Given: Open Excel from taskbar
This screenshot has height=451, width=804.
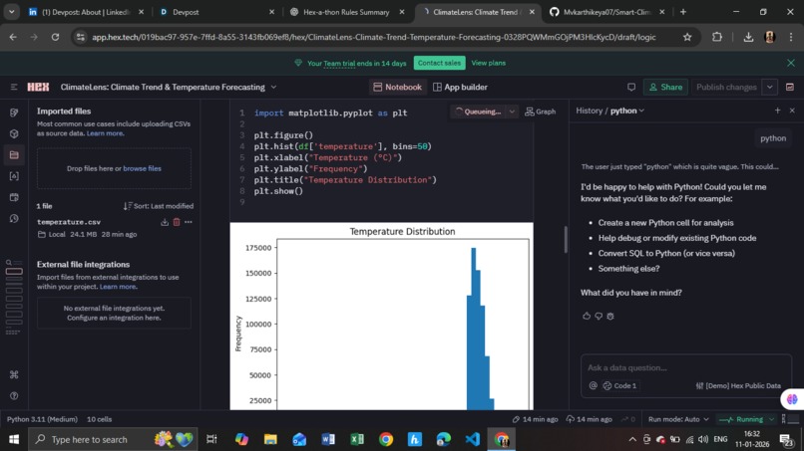Looking at the screenshot, I should click(357, 439).
